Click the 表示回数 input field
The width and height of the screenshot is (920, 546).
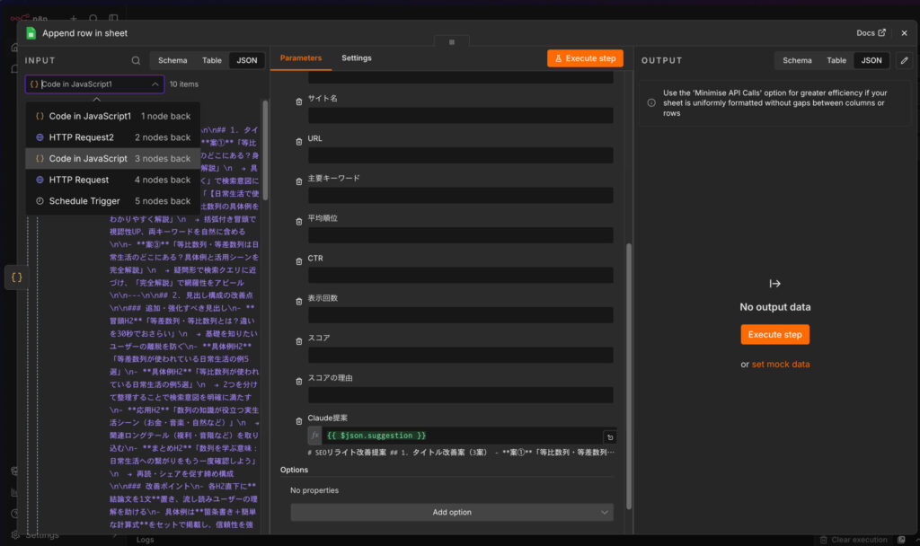461,315
